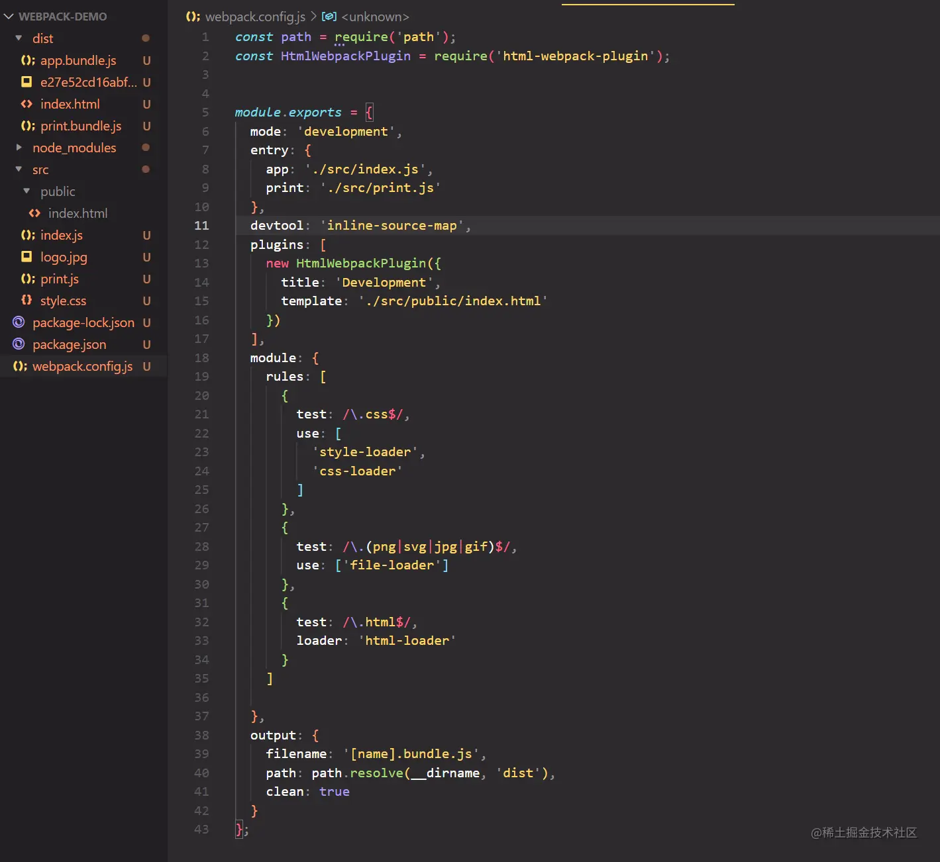Click the breadcrumb symbol icon before <unknown>
940x862 pixels.
[x=329, y=17]
